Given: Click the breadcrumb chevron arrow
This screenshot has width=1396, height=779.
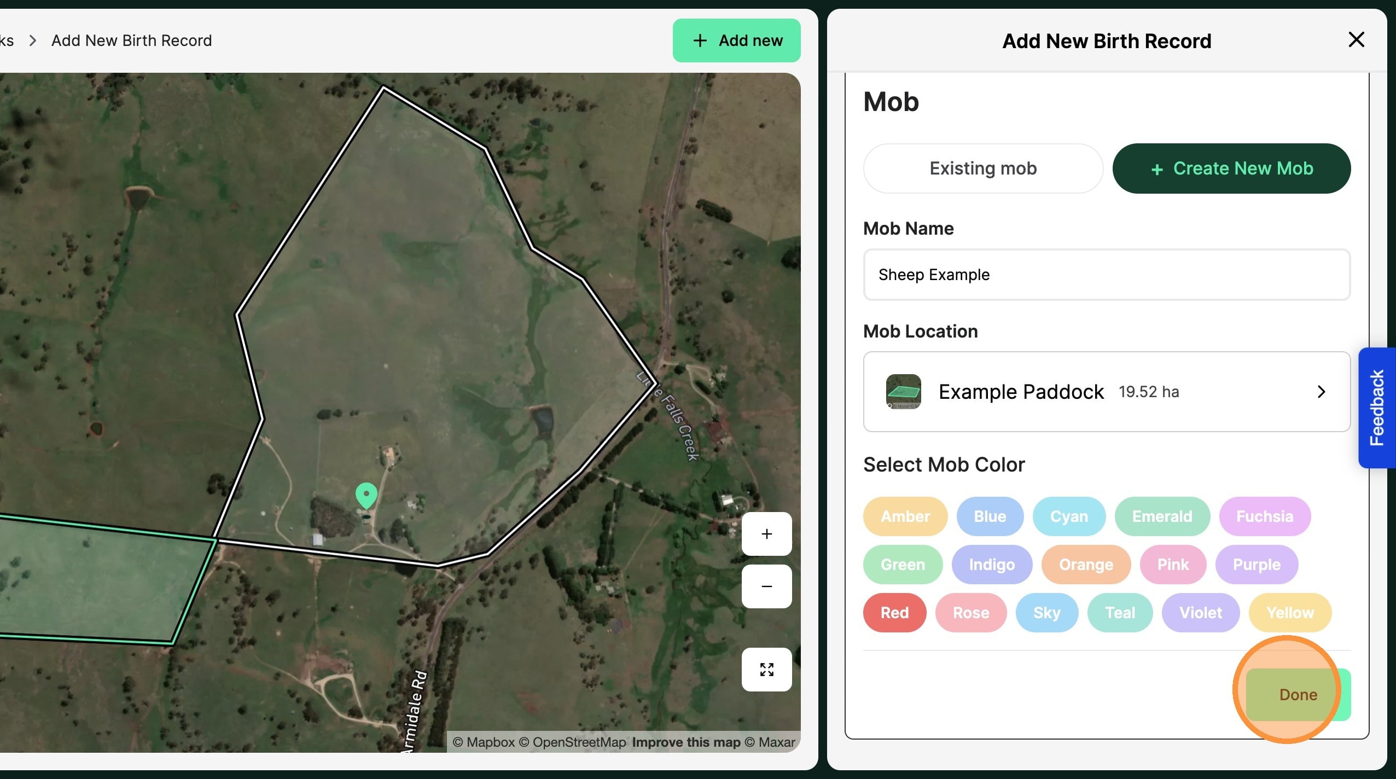Looking at the screenshot, I should click(33, 41).
